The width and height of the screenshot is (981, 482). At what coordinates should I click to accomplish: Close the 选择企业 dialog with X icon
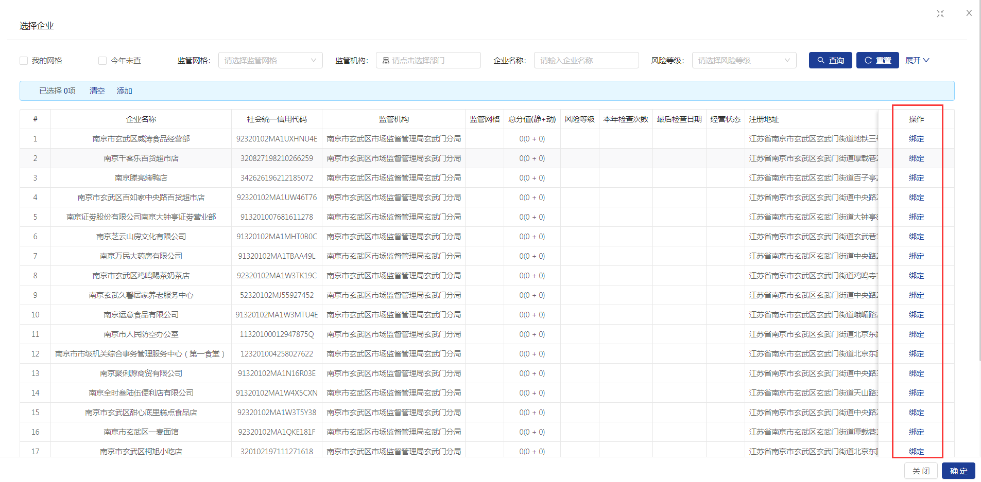969,13
